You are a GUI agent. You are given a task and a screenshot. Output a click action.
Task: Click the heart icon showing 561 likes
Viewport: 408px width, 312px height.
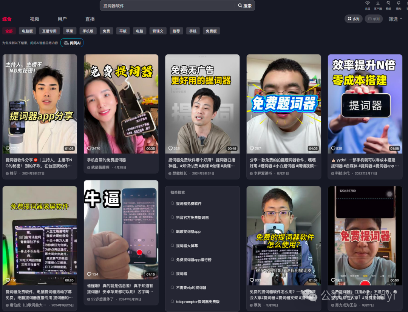click(x=333, y=280)
